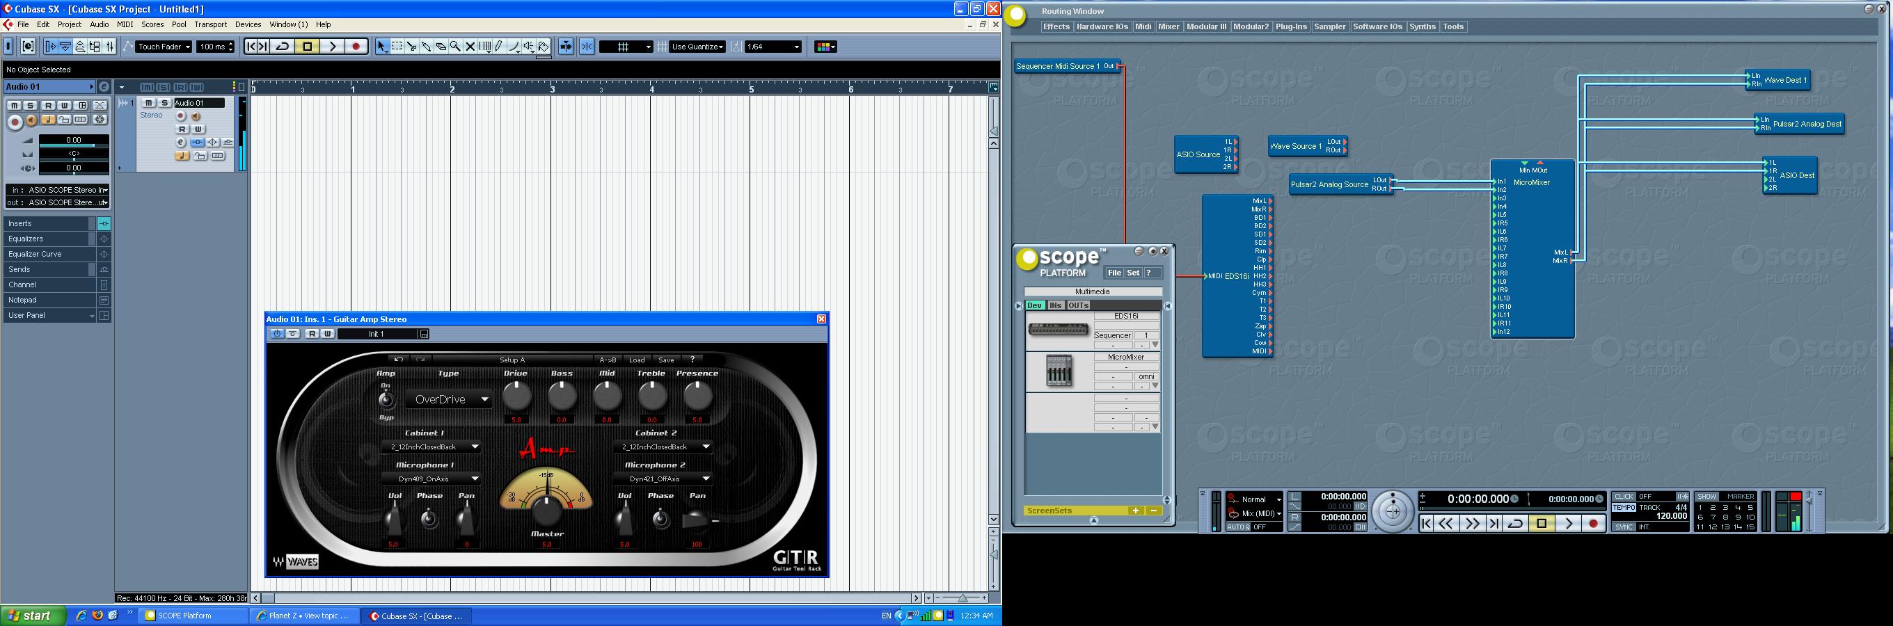
Task: Select the Draw pencil tool
Action: tap(500, 47)
